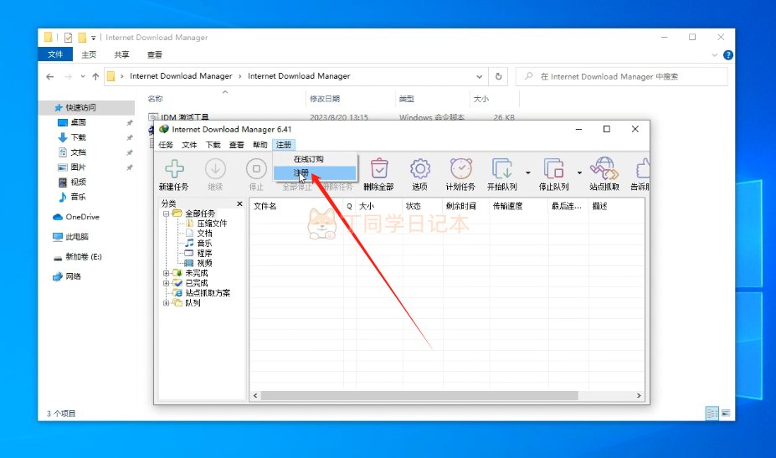Collapse the 全部任务 tree node
Screen dimensions: 776x458
click(x=167, y=214)
